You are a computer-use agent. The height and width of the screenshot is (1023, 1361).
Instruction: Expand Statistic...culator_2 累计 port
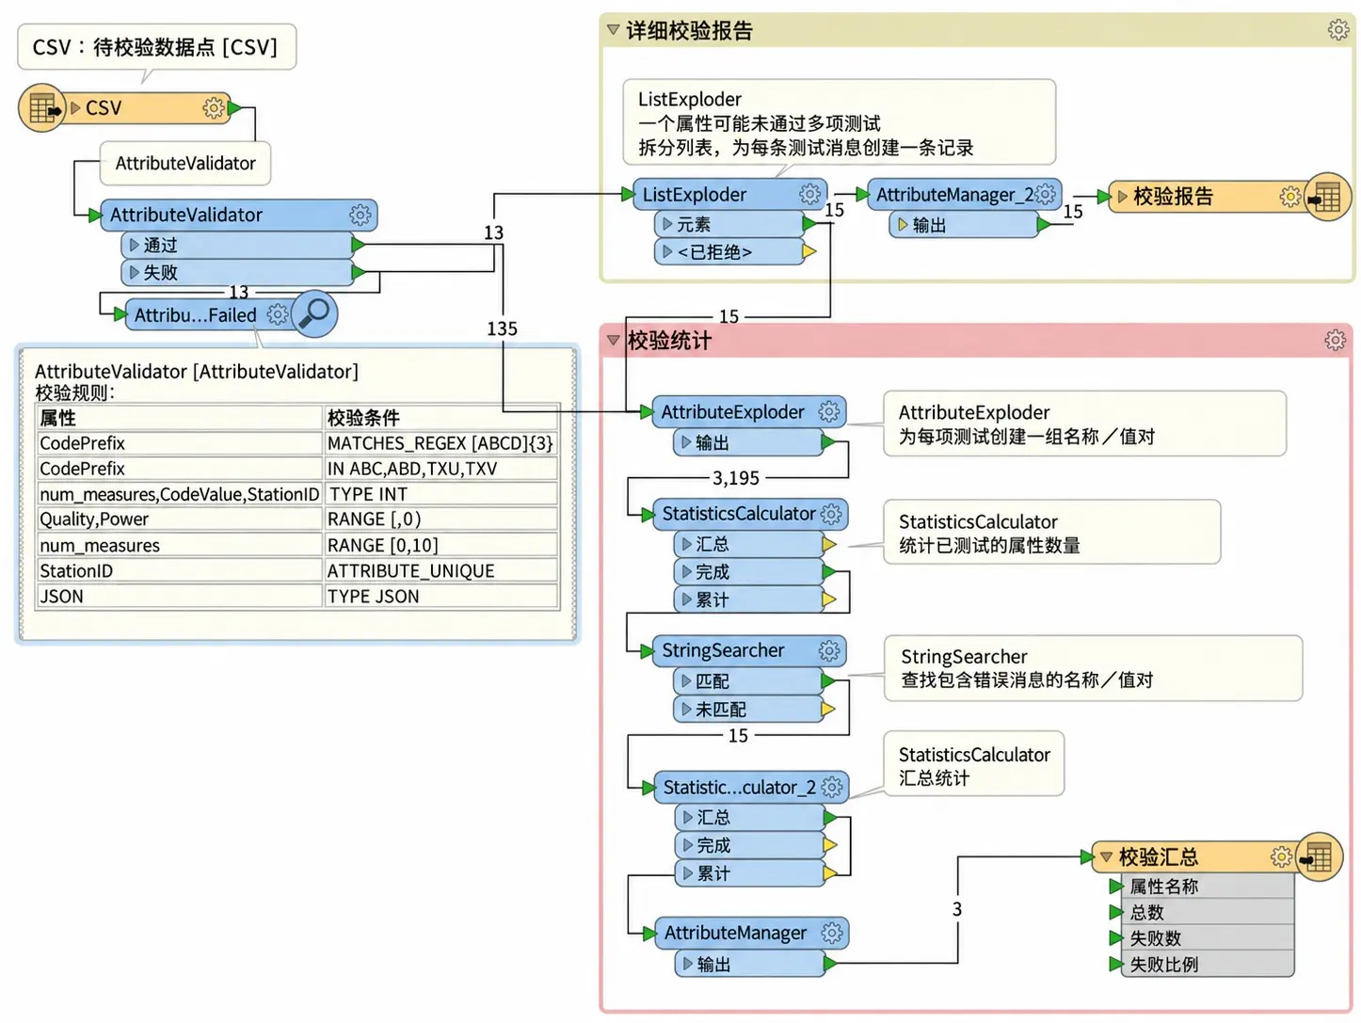pos(687,872)
